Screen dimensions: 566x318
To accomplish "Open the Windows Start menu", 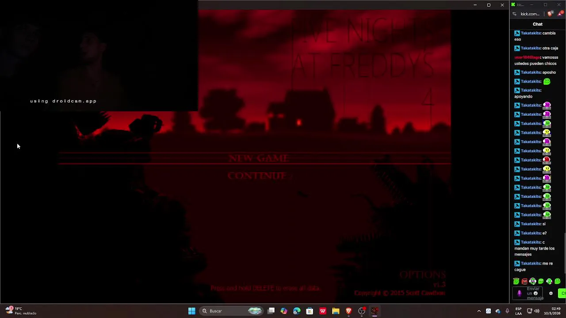I will coord(191,311).
